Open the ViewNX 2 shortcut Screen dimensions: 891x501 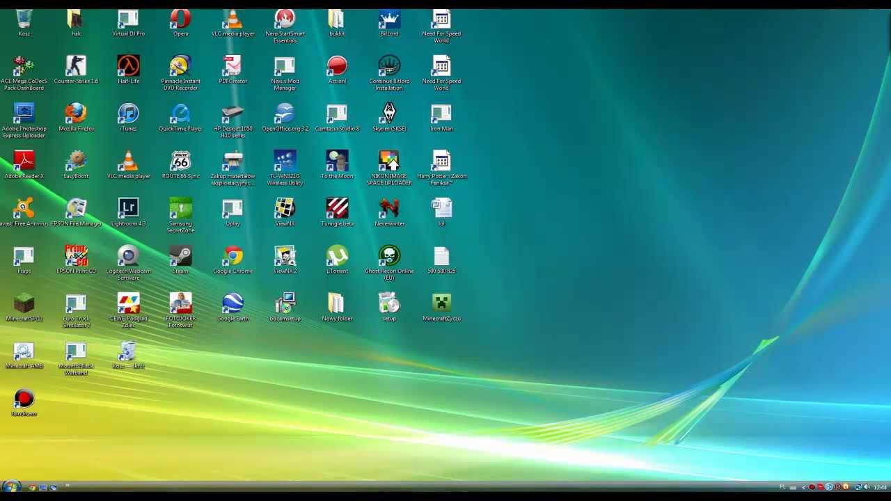tap(285, 260)
